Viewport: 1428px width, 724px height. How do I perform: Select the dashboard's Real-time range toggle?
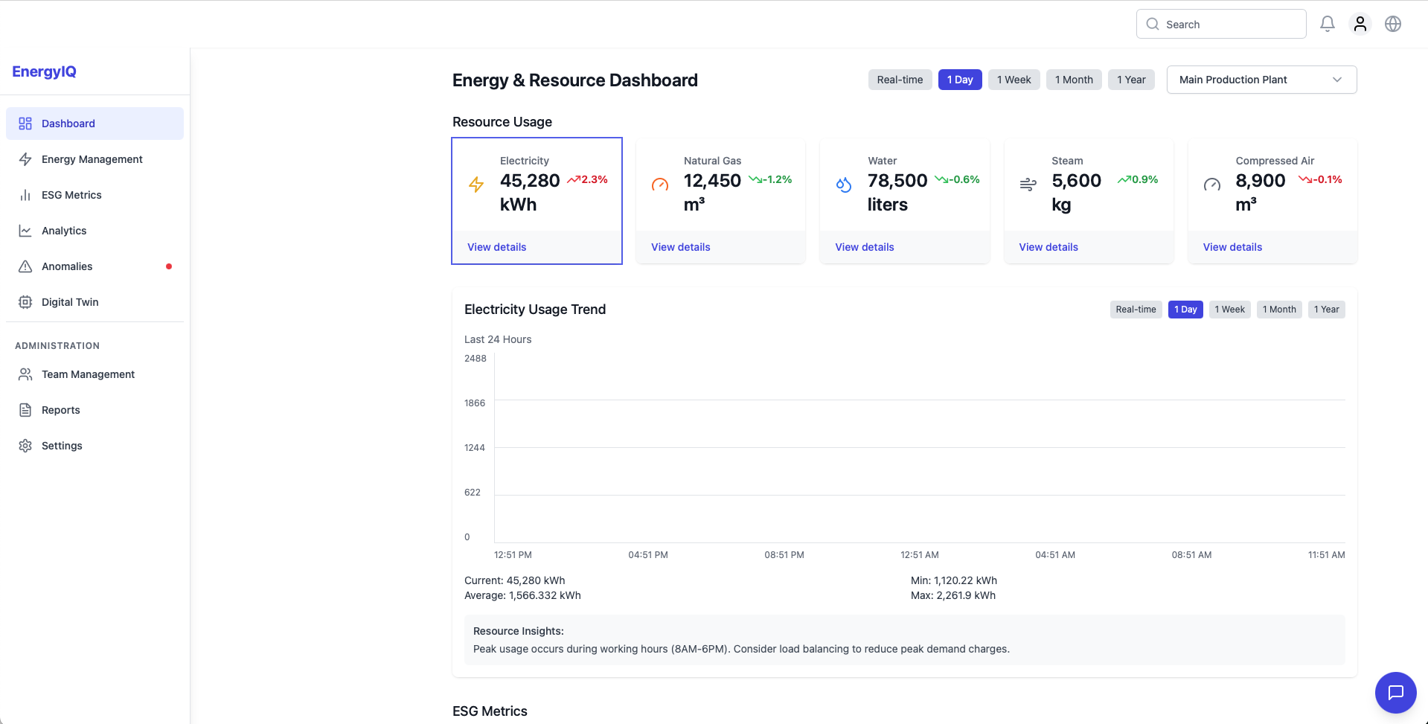tap(899, 80)
